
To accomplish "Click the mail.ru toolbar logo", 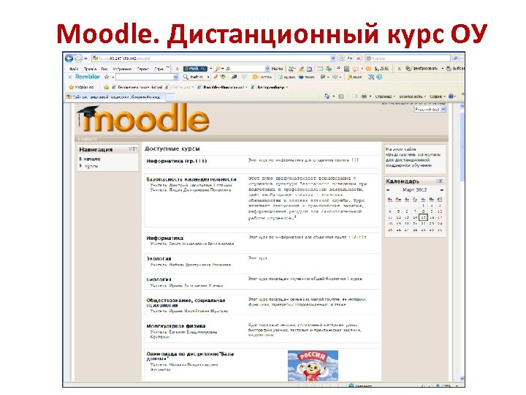I will 195,69.
